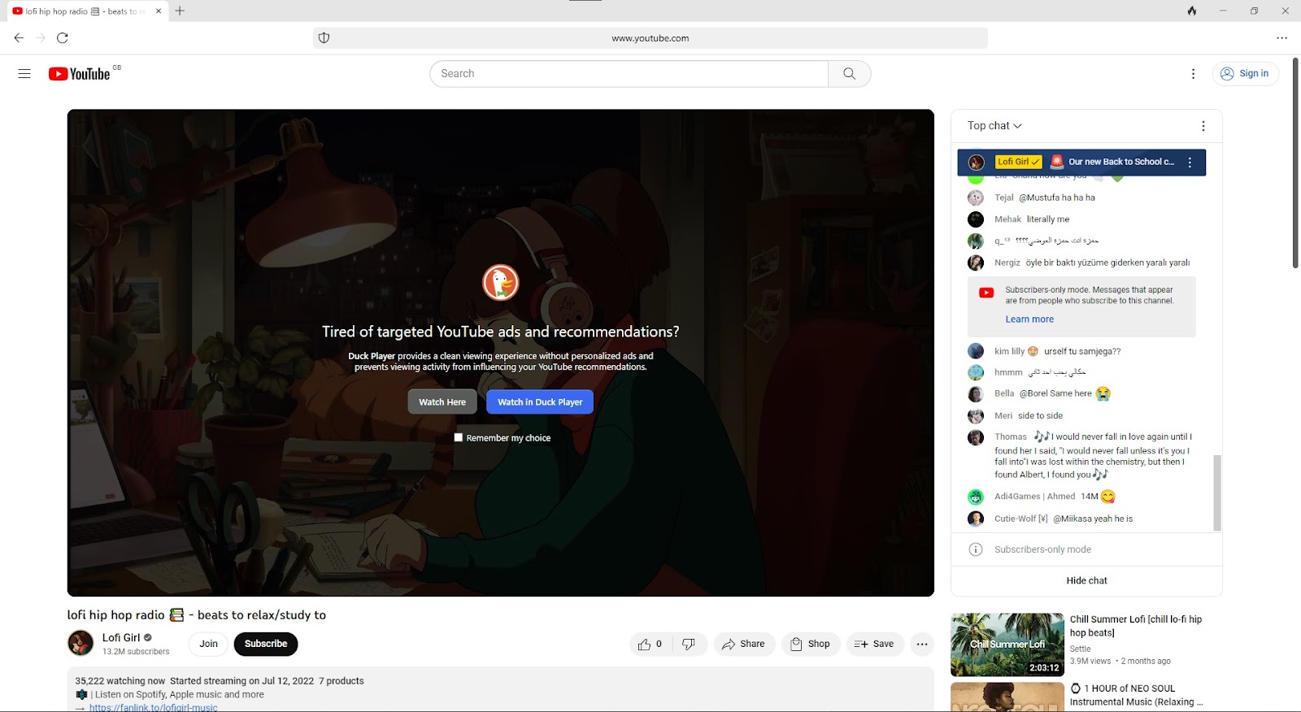Open the 1 HOUR of NEO SOUL thumbnail

click(x=1007, y=697)
